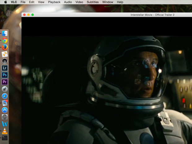Open the Video menu

coord(79,2)
